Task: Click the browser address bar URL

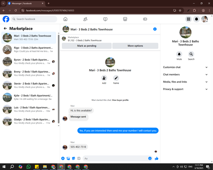Action: pos(50,11)
